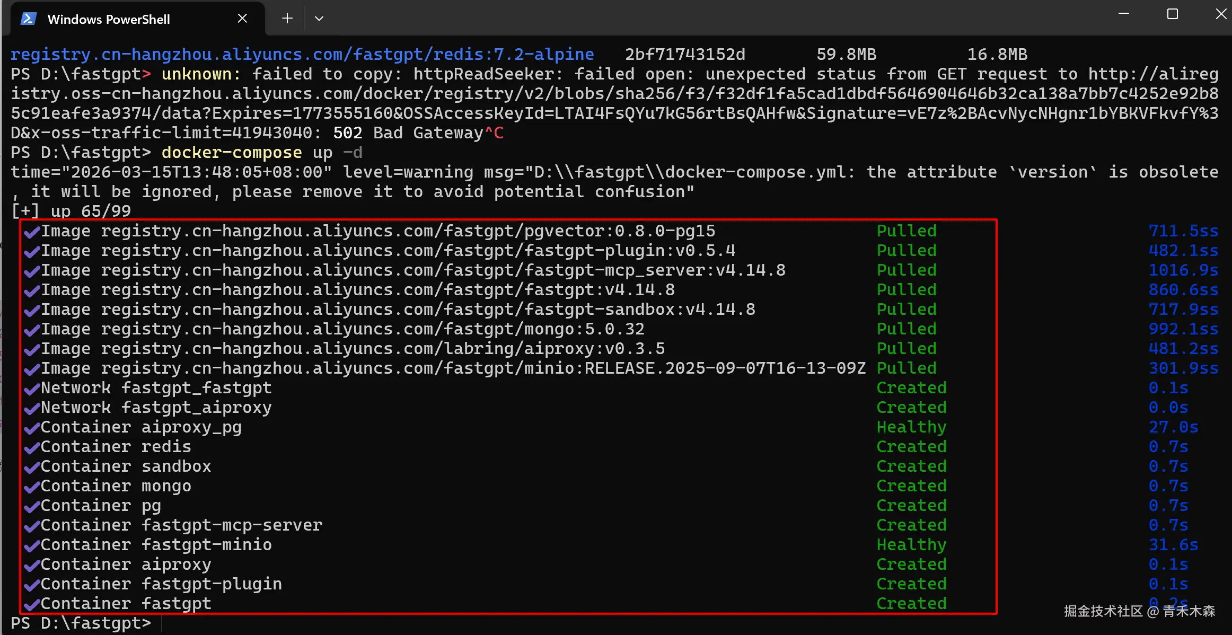Click the Pulled status for the mongo:5.0.32 image

(906, 329)
